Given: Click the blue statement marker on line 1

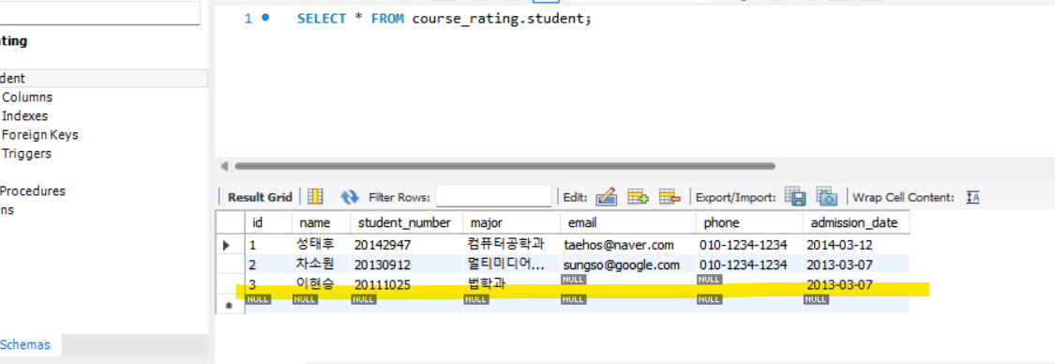Looking at the screenshot, I should 265,18.
